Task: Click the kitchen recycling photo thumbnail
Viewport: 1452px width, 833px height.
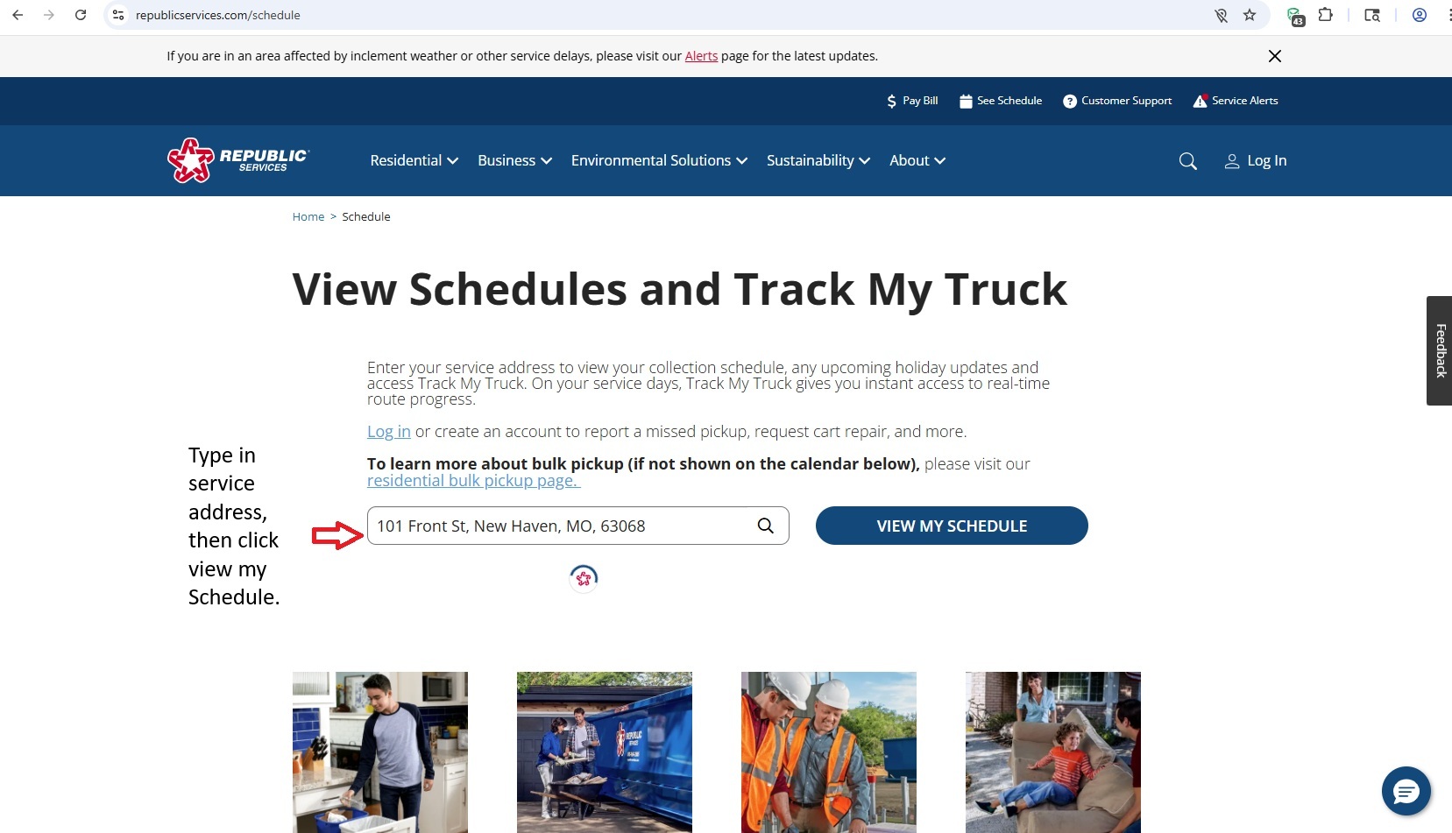Action: [380, 752]
